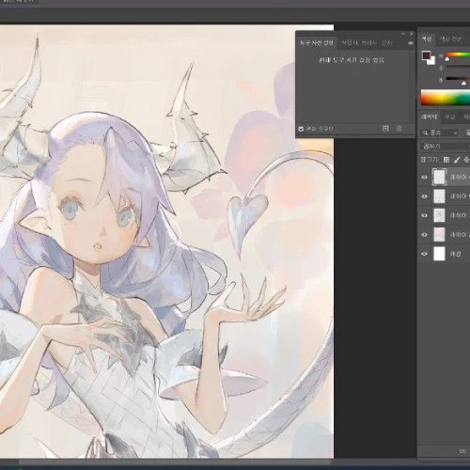
Task: Click the lock transparent pixels icon
Action: pyautogui.click(x=446, y=160)
